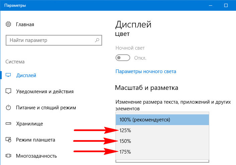This screenshot has height=165, width=236.
Task: Select the Дисплей monitor icon
Action: coord(8,75)
